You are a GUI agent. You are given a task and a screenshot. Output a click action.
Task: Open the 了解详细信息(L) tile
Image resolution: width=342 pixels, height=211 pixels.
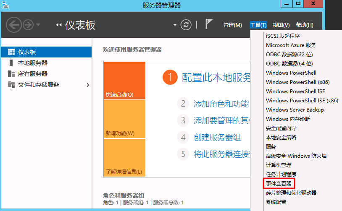[x=125, y=158]
